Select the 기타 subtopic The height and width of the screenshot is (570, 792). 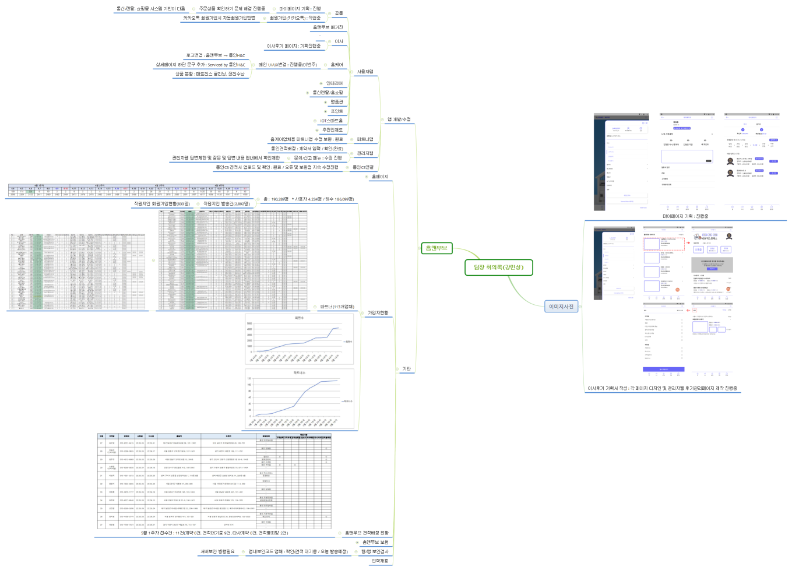406,369
